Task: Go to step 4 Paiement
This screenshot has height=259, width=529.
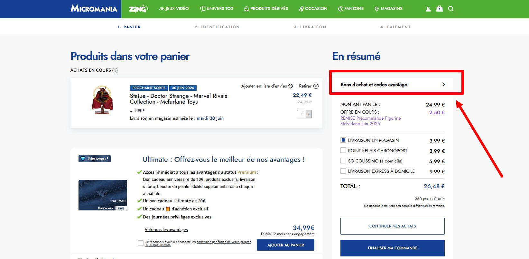Action: (395, 27)
